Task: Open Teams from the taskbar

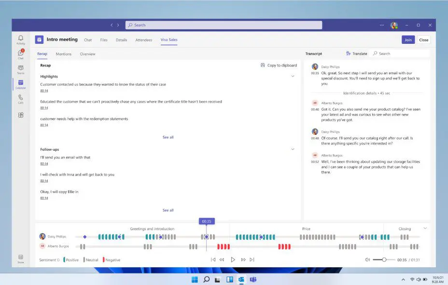Action: (x=253, y=279)
